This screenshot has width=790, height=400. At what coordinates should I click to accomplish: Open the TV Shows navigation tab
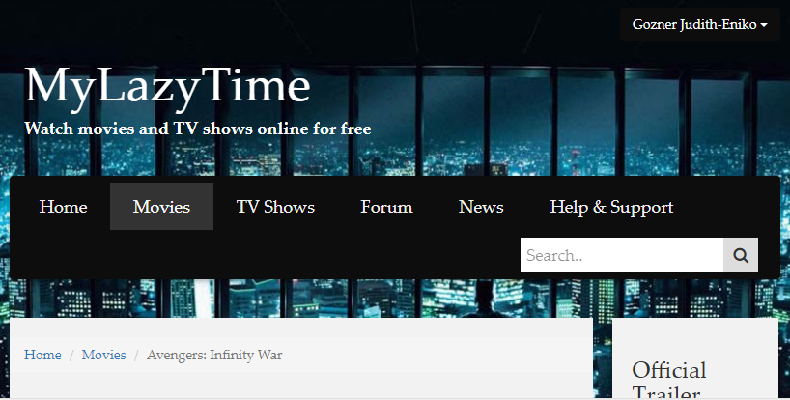click(275, 207)
